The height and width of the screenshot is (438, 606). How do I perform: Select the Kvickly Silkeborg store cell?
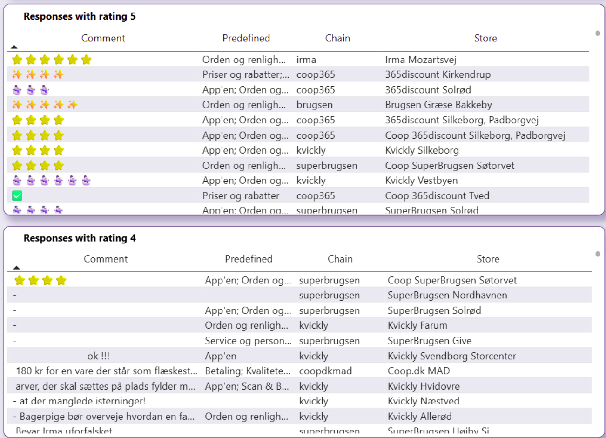[422, 150]
